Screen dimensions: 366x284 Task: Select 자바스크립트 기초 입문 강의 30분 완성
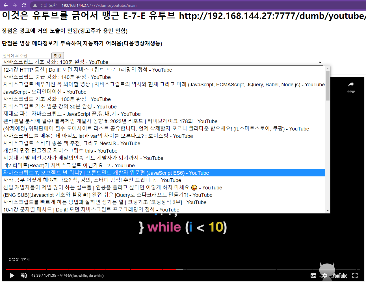click(164, 107)
